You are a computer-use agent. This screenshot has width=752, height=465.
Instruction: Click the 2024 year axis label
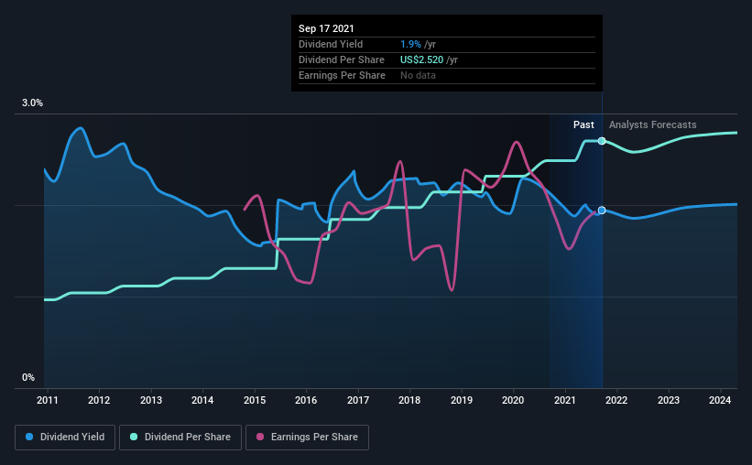pos(720,400)
